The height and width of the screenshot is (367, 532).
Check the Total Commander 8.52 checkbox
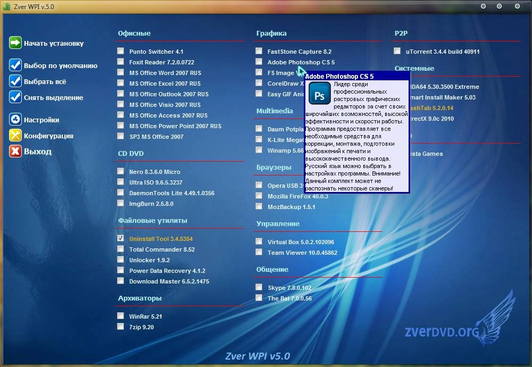click(x=120, y=248)
